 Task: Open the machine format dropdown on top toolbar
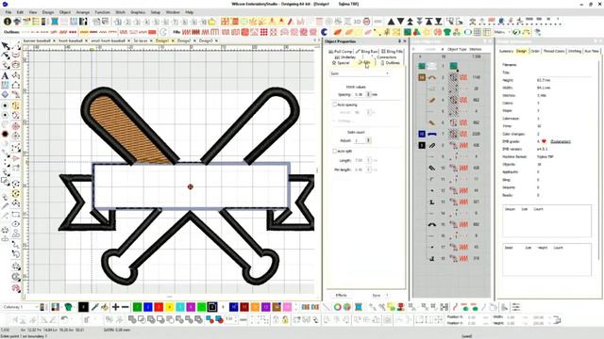click(502, 32)
